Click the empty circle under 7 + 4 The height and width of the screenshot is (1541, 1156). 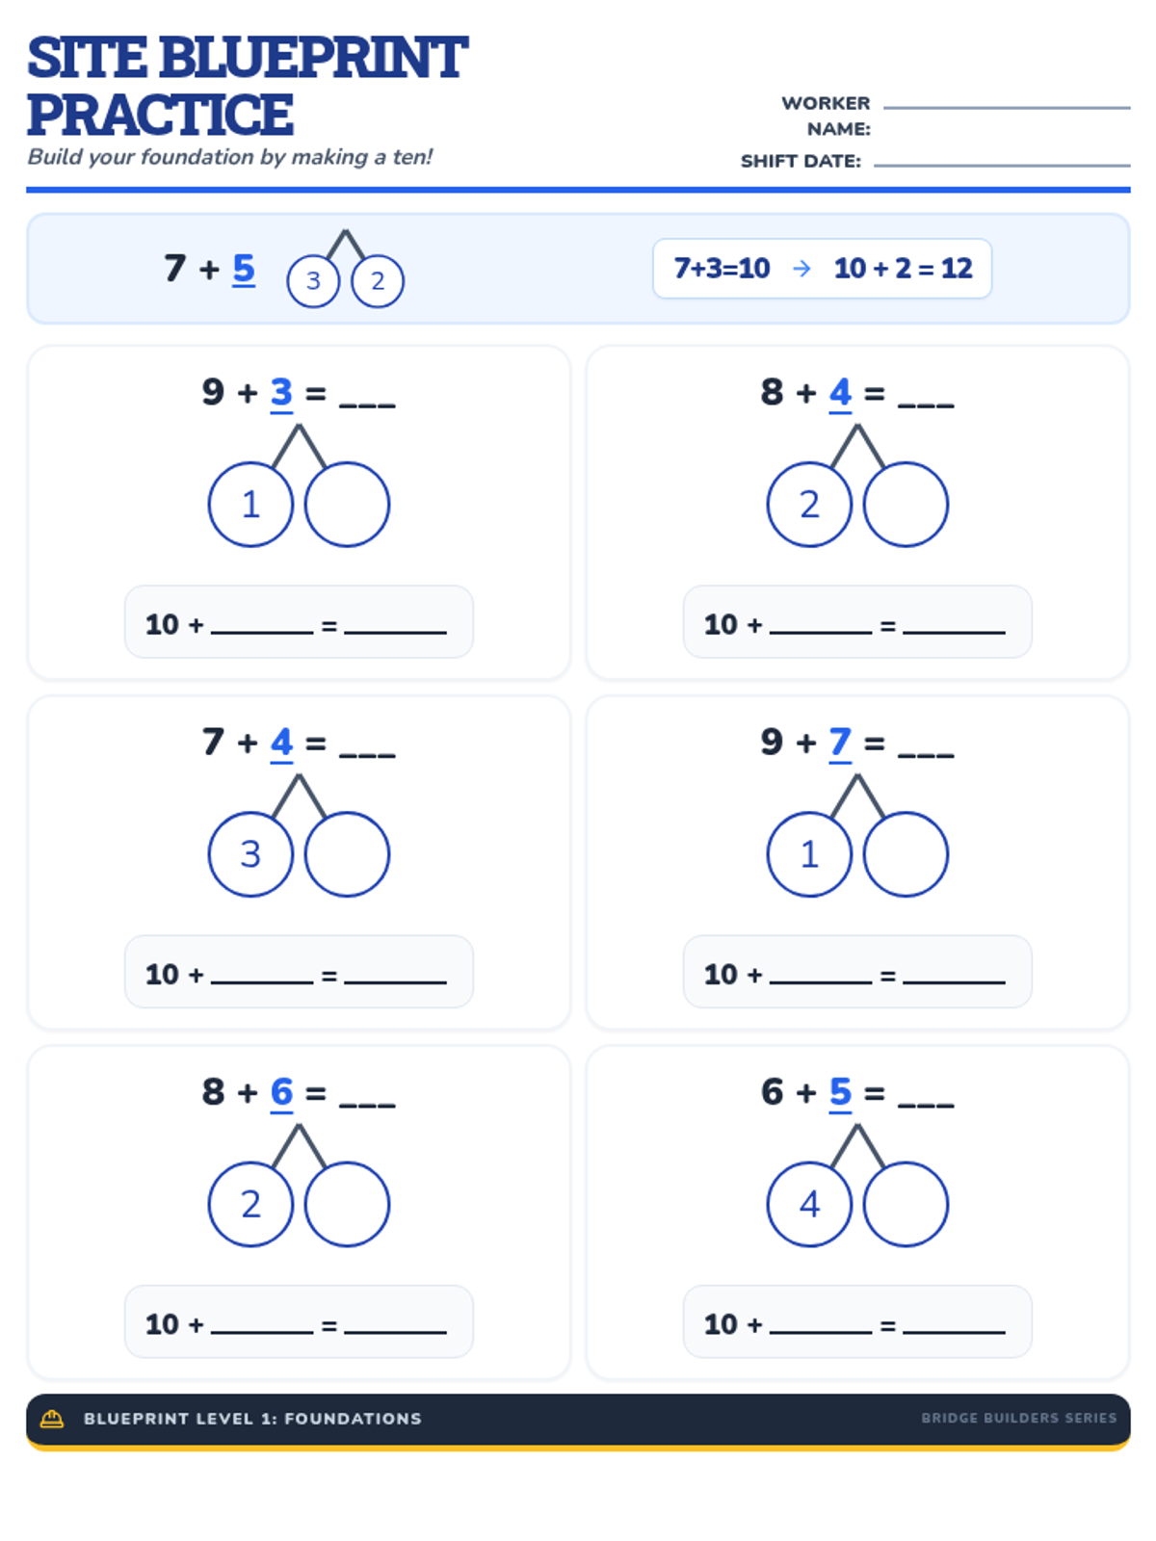point(347,854)
